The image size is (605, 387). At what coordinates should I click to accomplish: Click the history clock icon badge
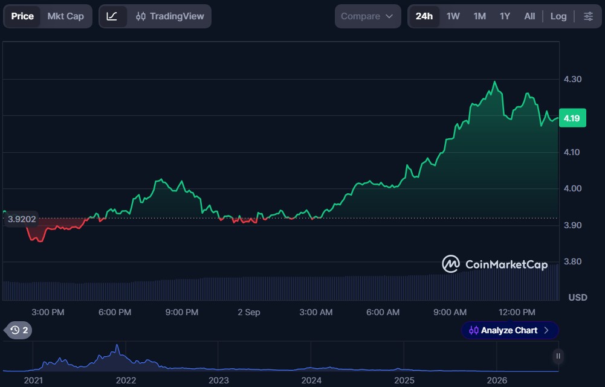pyautogui.click(x=19, y=330)
